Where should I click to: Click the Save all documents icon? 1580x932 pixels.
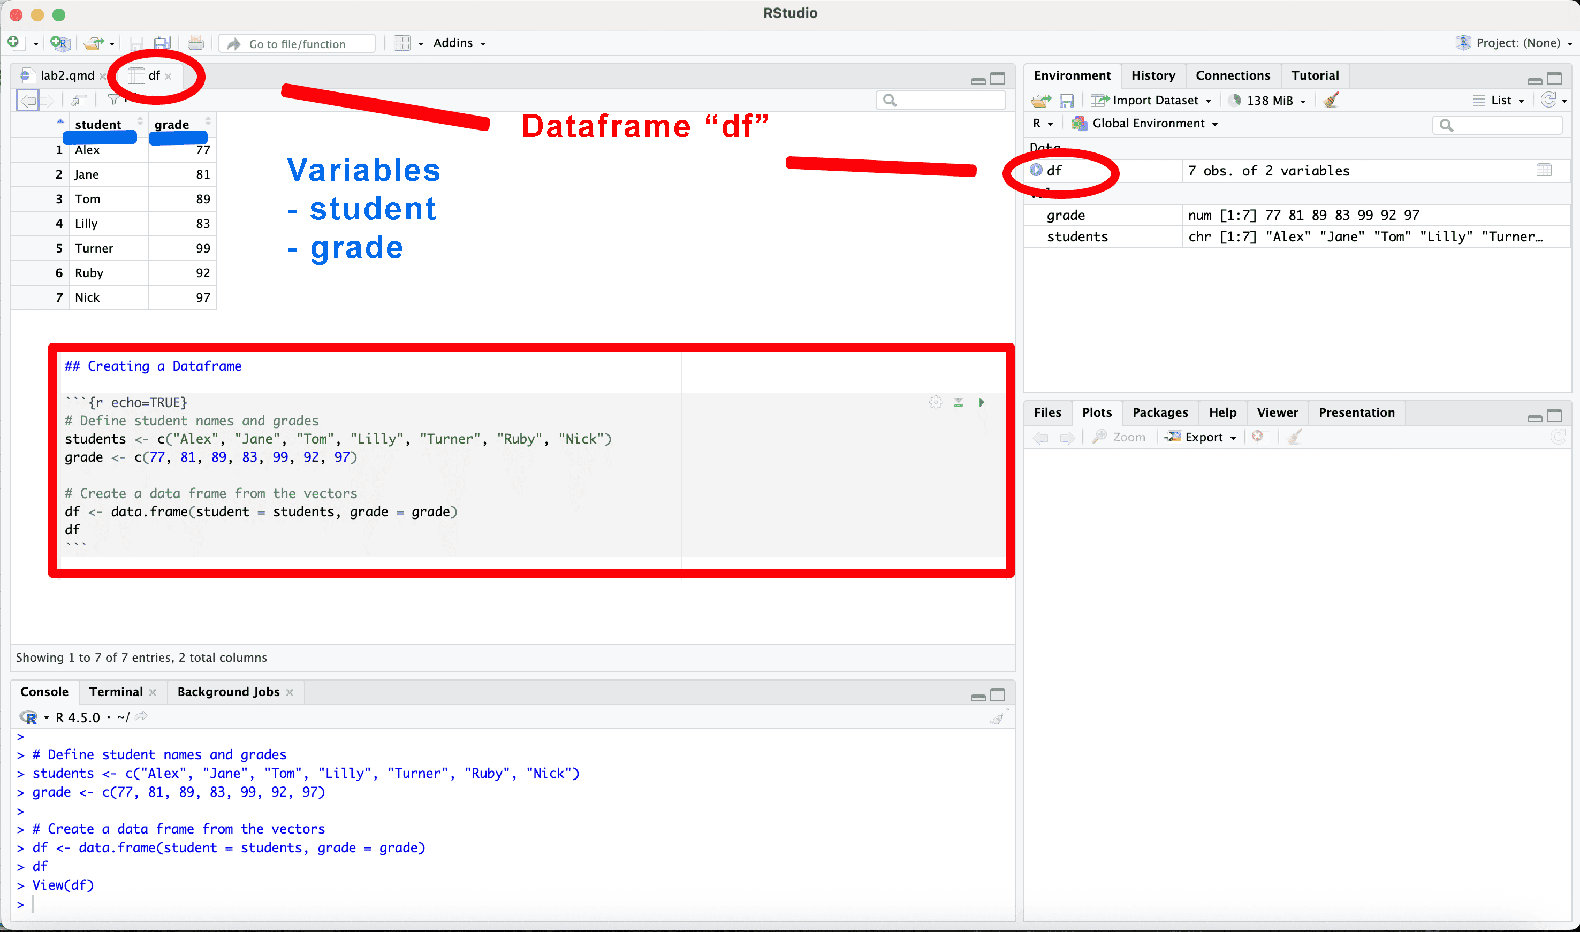click(x=162, y=43)
